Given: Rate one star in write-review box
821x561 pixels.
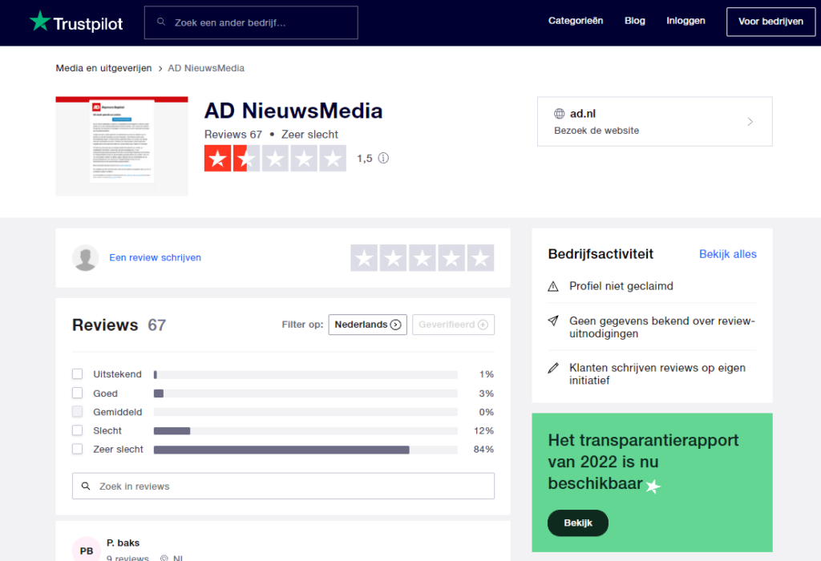Looking at the screenshot, I should click(x=364, y=257).
